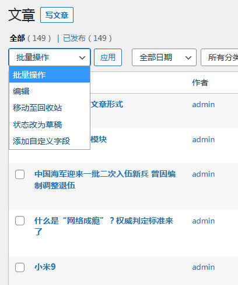The height and width of the screenshot is (285, 238).
Task: Tick checkbox for 中国海军迎来 article
Action: (20, 174)
